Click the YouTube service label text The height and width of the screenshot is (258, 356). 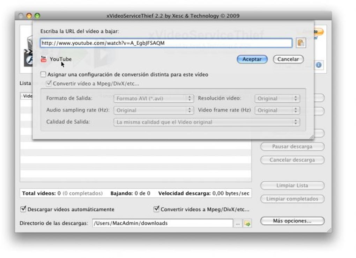click(61, 59)
